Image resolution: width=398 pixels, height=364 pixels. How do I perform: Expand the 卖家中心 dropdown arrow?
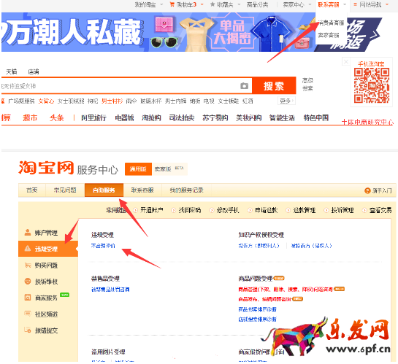pyautogui.click(x=310, y=4)
